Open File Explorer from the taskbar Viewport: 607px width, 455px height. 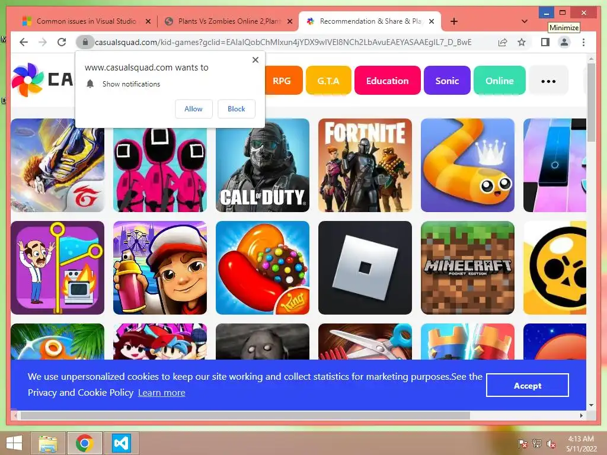[x=47, y=443]
